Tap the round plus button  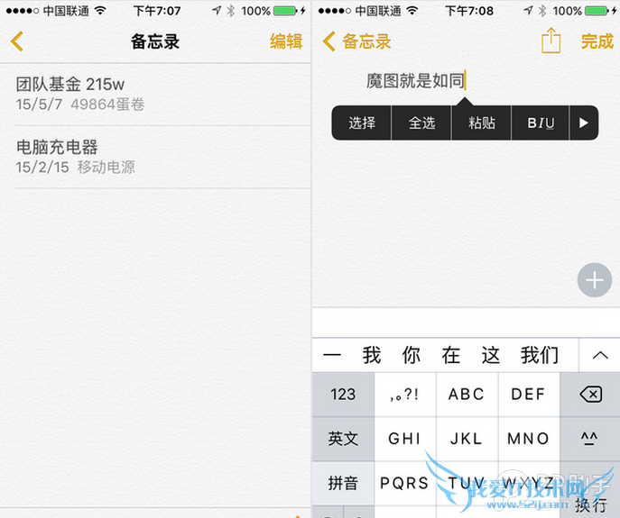click(x=595, y=280)
